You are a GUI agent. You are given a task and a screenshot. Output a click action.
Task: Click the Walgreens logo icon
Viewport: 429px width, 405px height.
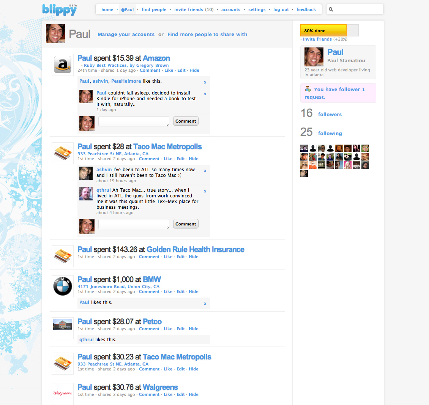[x=63, y=393]
